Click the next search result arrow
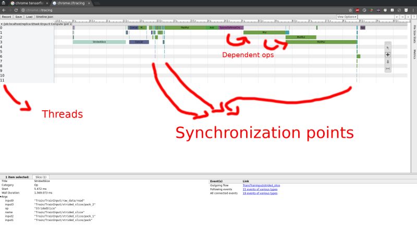This screenshot has width=417, height=234. [x=402, y=17]
